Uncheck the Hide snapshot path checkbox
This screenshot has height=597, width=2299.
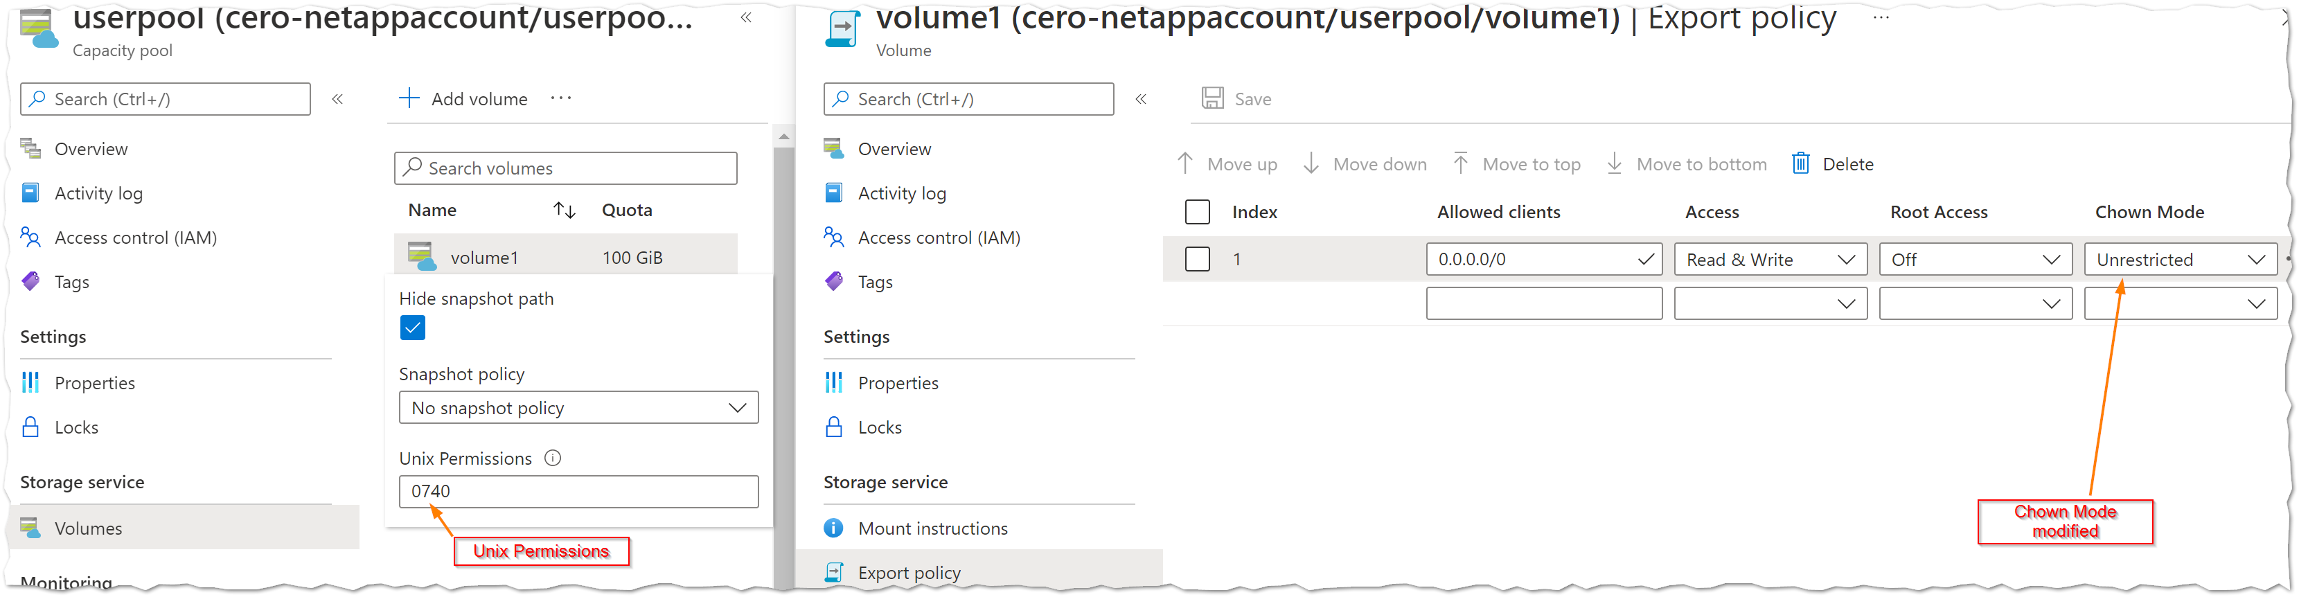click(412, 328)
